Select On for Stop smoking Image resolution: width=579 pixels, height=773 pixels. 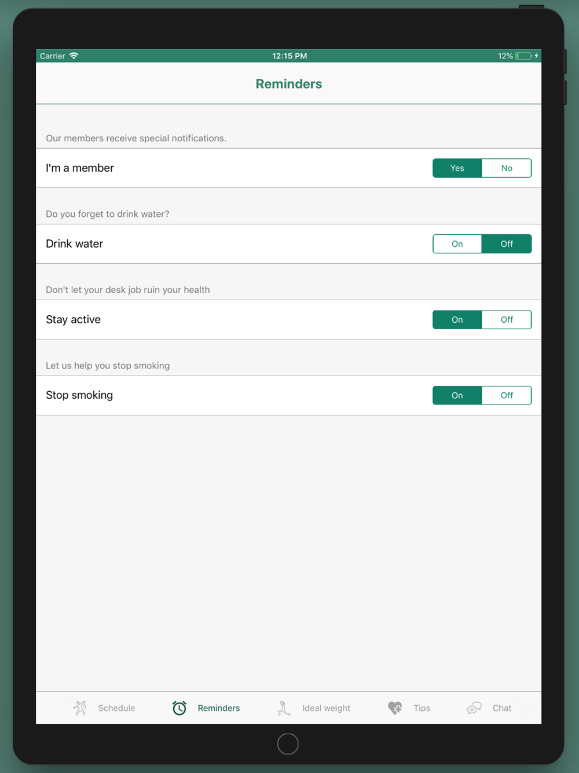457,395
